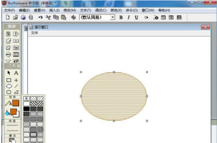Viewport: 217px width, 143px height.
Task: Select the Text tool labeled A
Action: click(x=16, y=73)
